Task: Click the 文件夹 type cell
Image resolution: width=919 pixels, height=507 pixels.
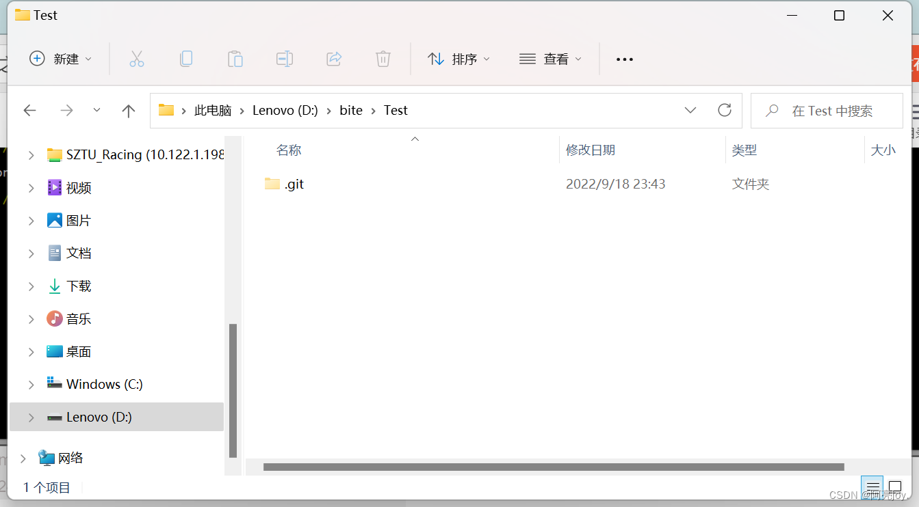Action: pyautogui.click(x=751, y=184)
